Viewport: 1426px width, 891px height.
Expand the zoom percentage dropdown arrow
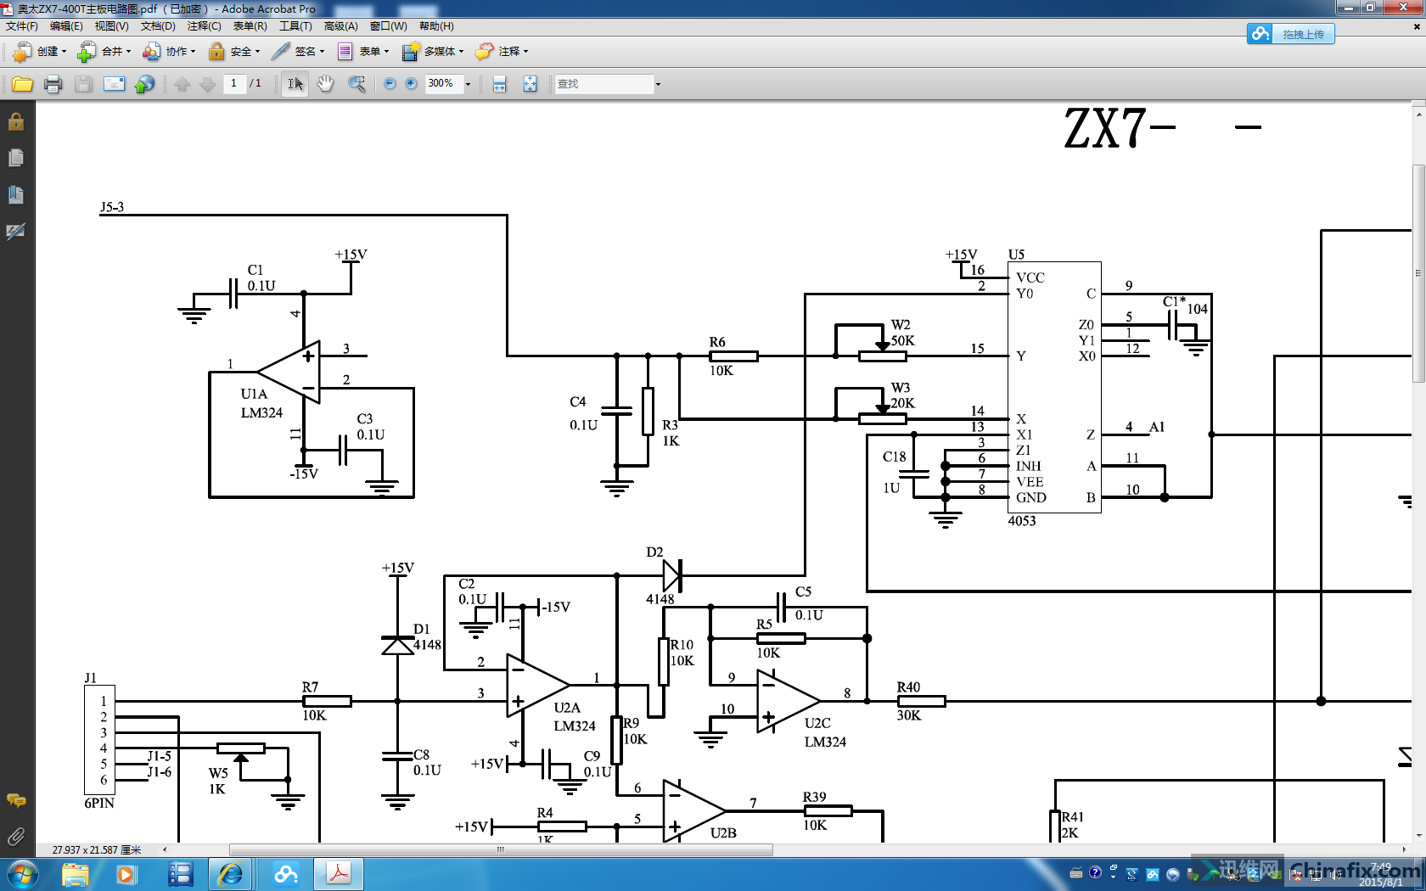click(468, 84)
